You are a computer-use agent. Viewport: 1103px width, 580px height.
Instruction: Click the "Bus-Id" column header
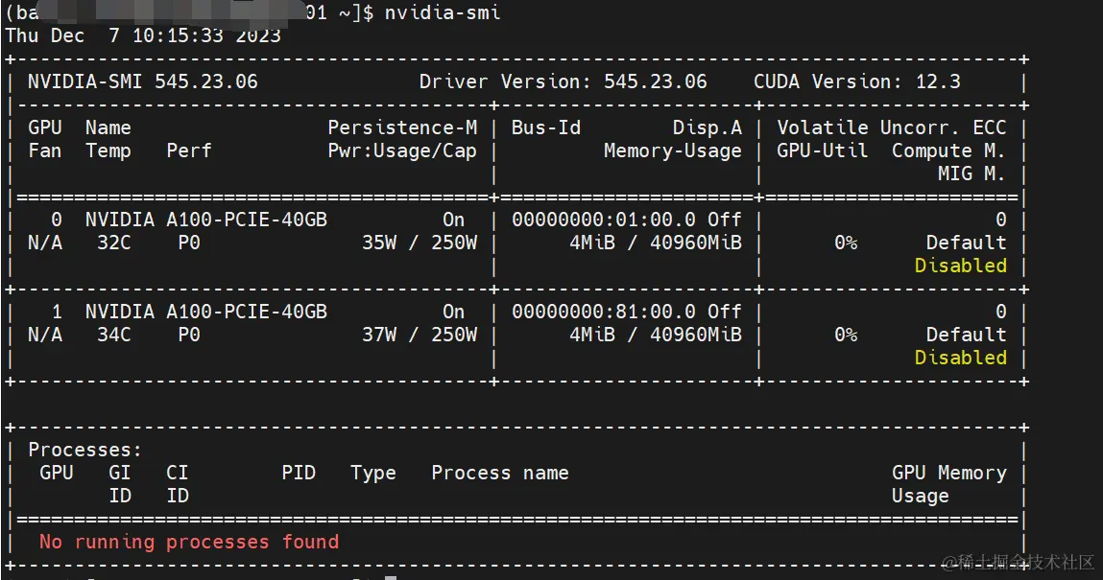point(546,128)
